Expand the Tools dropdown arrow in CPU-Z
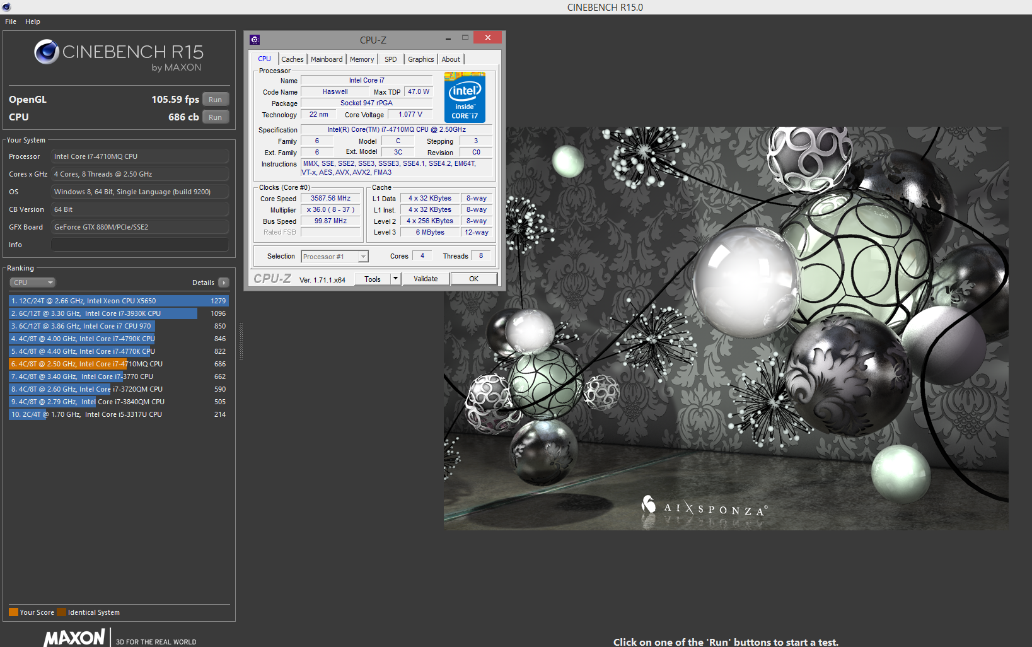Image resolution: width=1032 pixels, height=647 pixels. [396, 279]
